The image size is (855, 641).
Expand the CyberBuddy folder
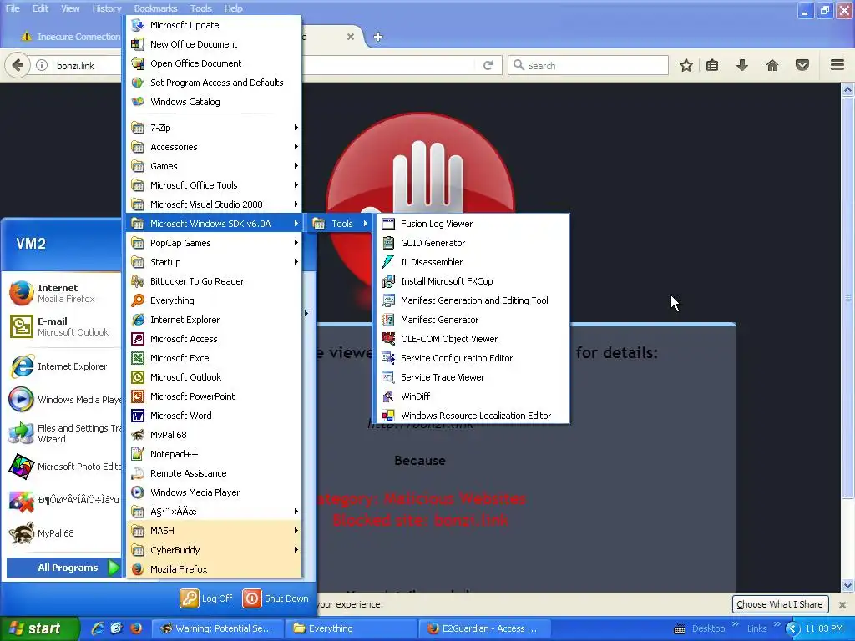[214, 550]
